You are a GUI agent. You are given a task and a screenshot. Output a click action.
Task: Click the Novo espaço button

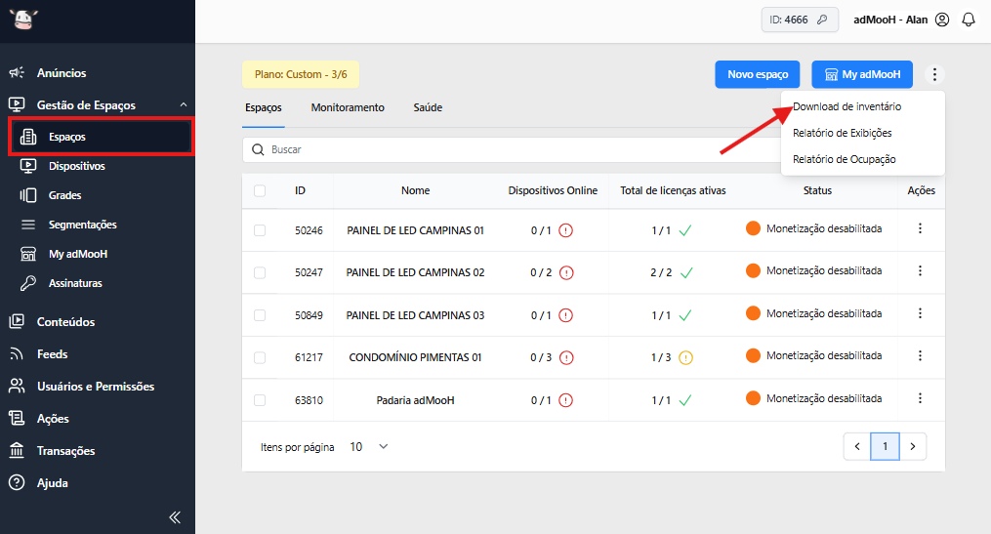(x=757, y=74)
